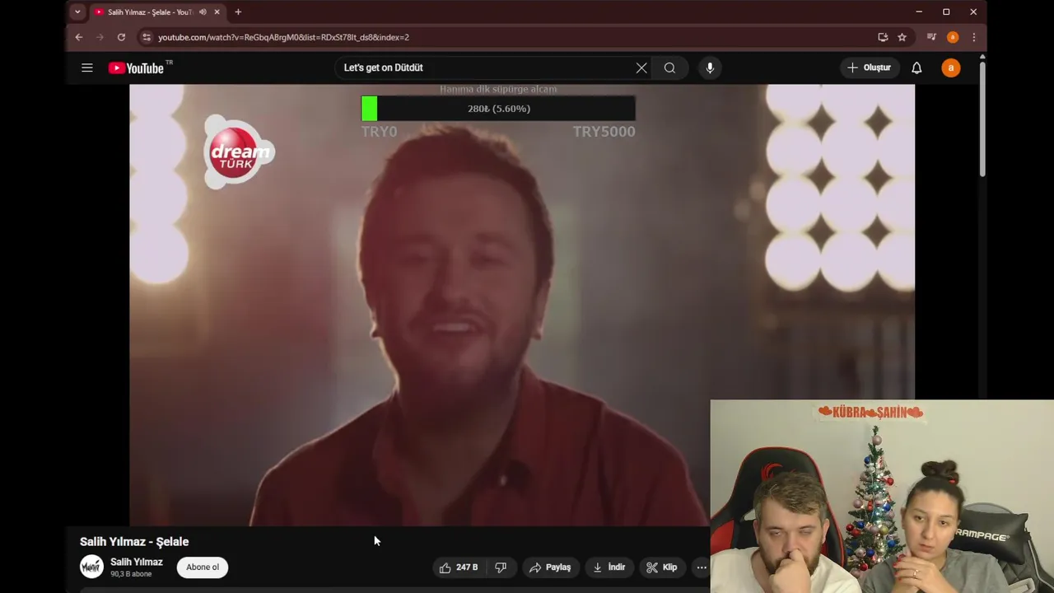Download the video with İndir
1054x593 pixels.
point(609,567)
